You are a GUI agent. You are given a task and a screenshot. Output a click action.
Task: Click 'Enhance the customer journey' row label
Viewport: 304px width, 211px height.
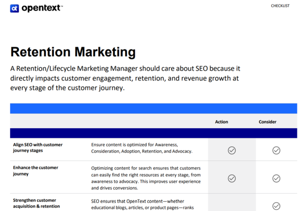coord(35,171)
